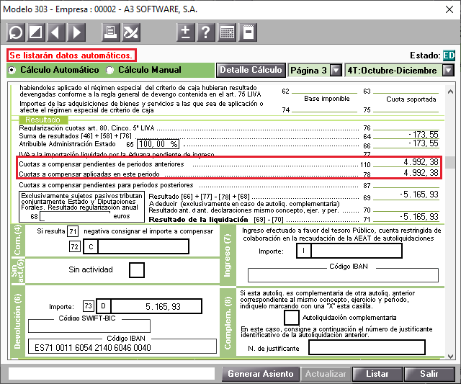The height and width of the screenshot is (384, 461).
Task: Open help with the question mark icon
Action: [x=206, y=32]
